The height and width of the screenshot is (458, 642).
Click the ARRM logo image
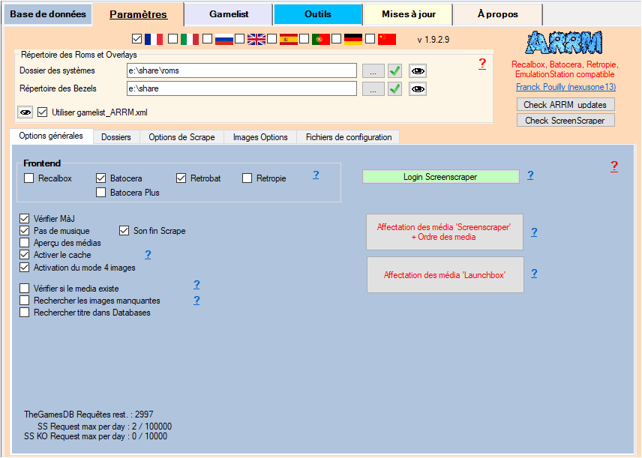564,43
